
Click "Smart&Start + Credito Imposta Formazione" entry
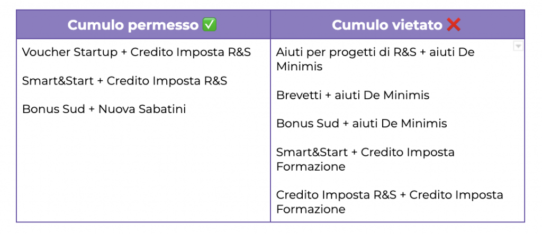coord(365,159)
